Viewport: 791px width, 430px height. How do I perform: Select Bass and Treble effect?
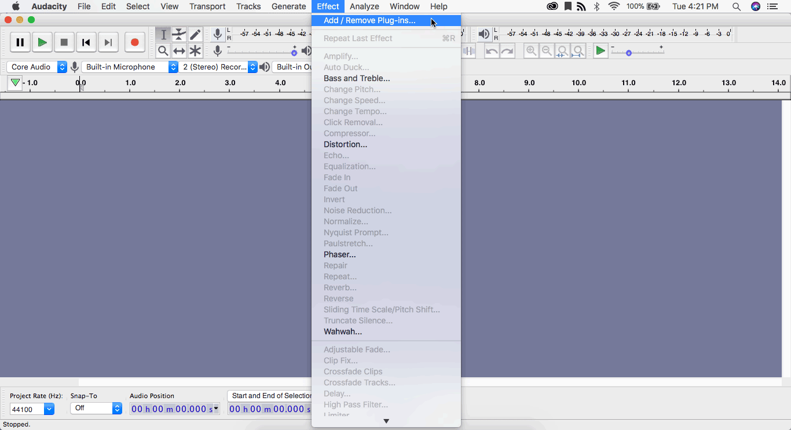[x=357, y=78]
